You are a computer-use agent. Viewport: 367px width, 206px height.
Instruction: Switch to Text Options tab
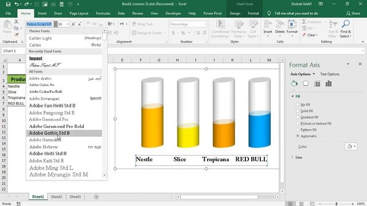(x=330, y=74)
